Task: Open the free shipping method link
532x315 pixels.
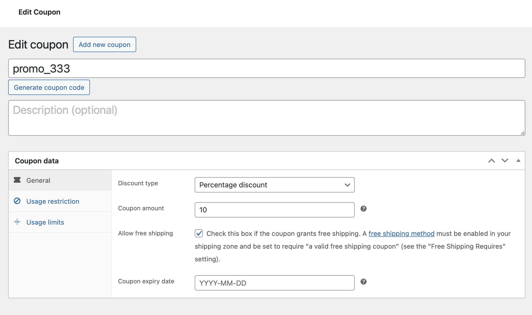Action: click(401, 233)
